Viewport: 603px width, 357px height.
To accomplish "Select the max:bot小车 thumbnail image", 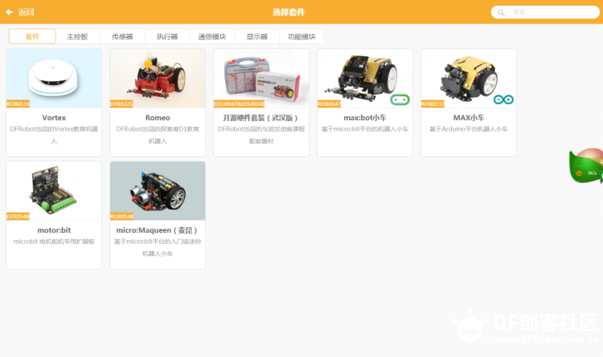I will 365,79.
